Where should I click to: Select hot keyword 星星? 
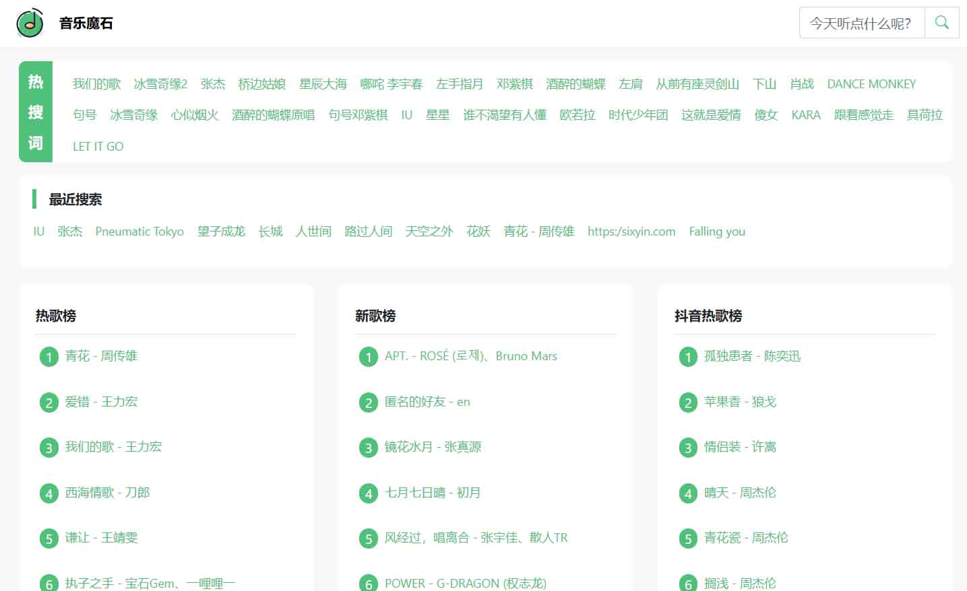pos(437,115)
